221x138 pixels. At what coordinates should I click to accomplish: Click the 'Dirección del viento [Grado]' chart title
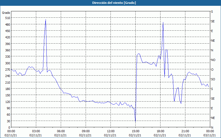[114, 3]
